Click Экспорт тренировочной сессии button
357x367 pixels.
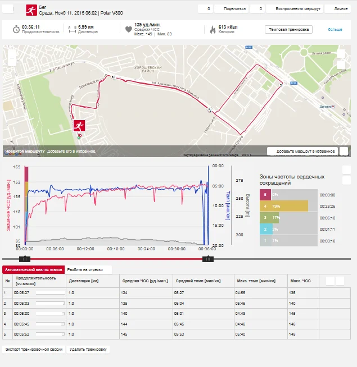(34, 349)
